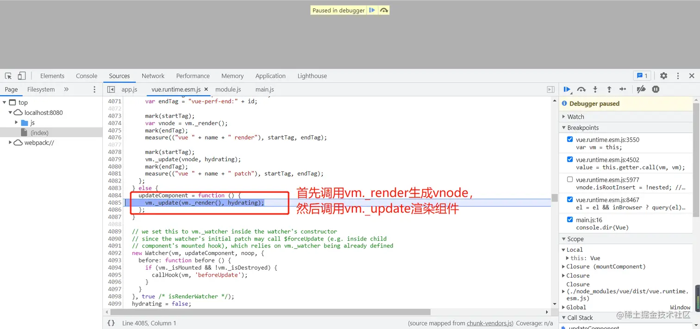This screenshot has height=329, width=700.
Task: Switch navigator to Filesystem tab
Action: click(41, 89)
